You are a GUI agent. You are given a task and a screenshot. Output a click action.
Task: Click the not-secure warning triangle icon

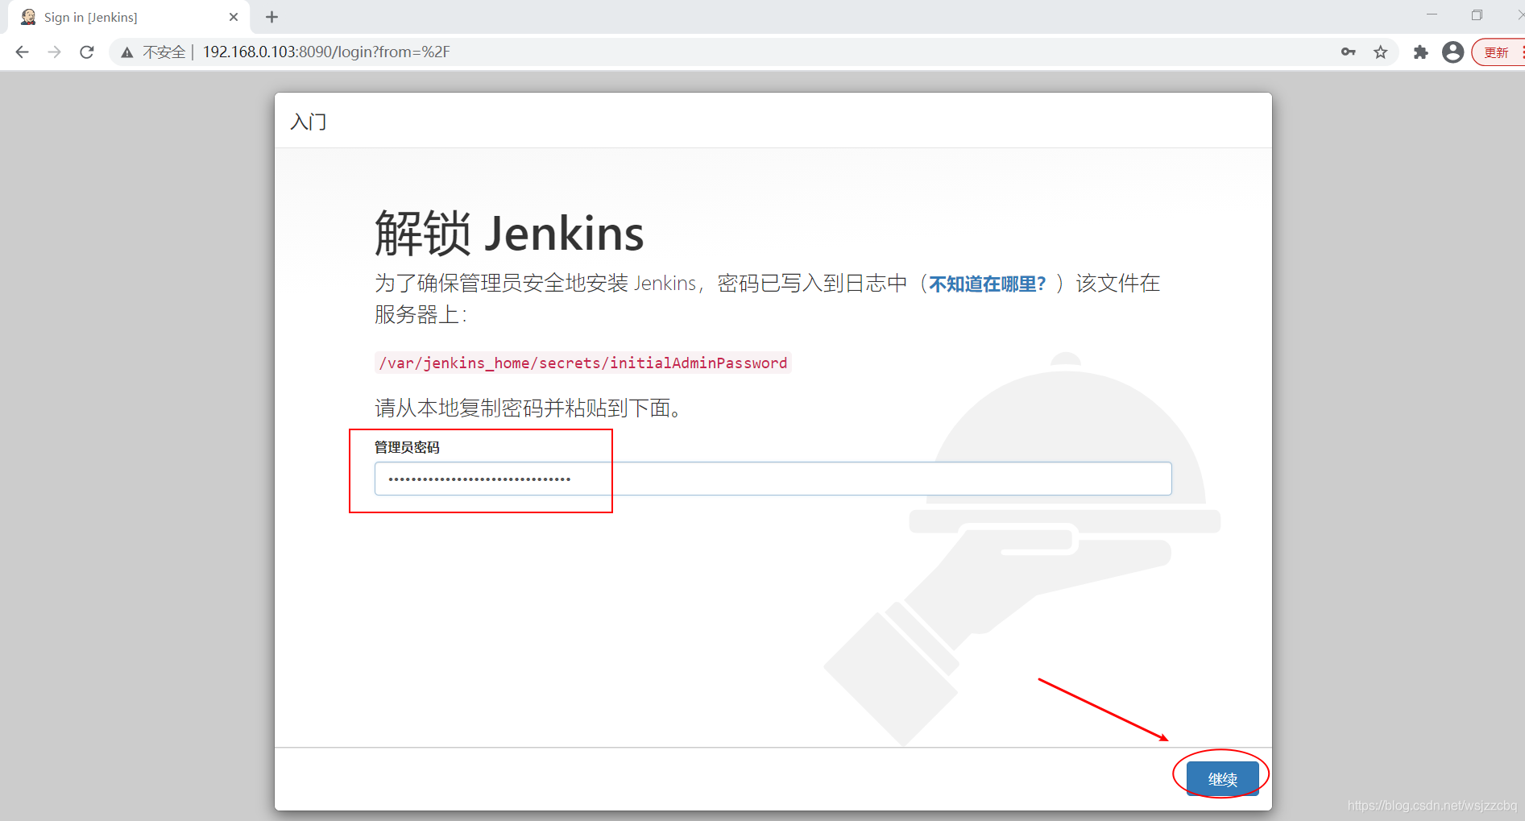[x=127, y=52]
